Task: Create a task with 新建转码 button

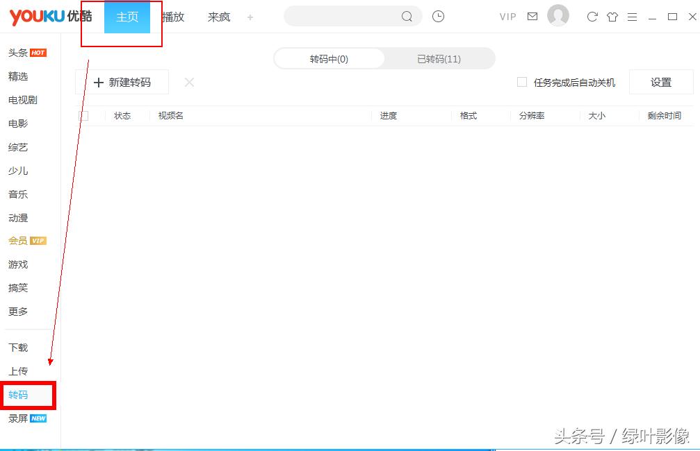Action: pos(122,82)
